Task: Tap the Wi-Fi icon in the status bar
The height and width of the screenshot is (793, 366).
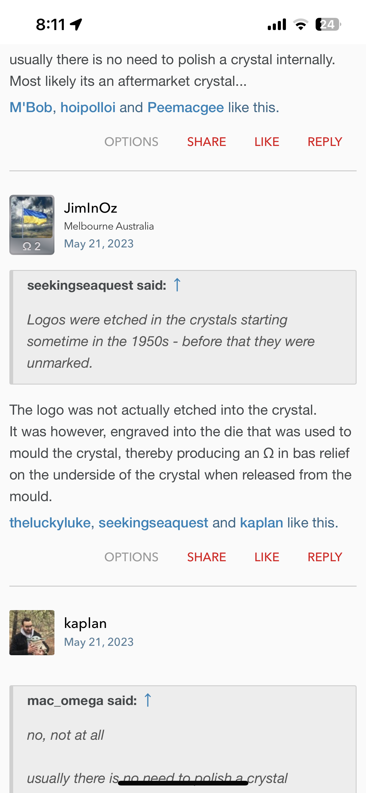Action: click(301, 24)
